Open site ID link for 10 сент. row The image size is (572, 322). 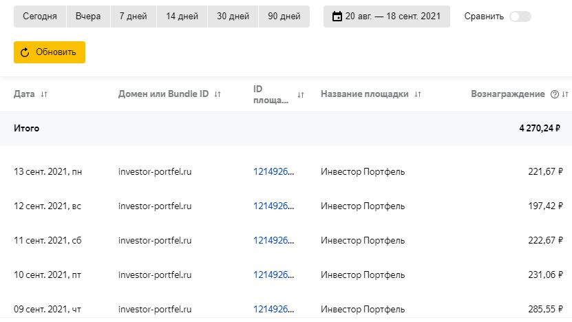click(273, 275)
